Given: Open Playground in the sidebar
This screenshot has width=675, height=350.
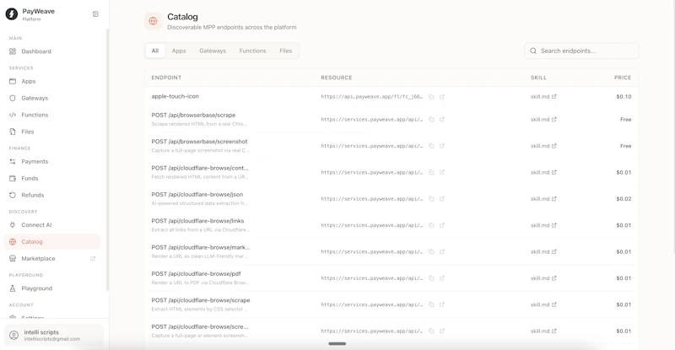Looking at the screenshot, I should (x=52, y=288).
